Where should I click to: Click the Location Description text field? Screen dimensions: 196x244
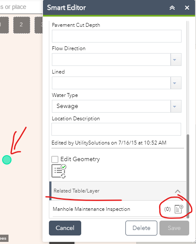pos(116,129)
